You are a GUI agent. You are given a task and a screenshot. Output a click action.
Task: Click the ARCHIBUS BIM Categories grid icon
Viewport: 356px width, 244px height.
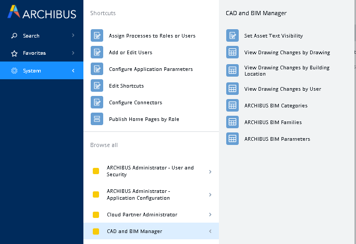coord(232,105)
